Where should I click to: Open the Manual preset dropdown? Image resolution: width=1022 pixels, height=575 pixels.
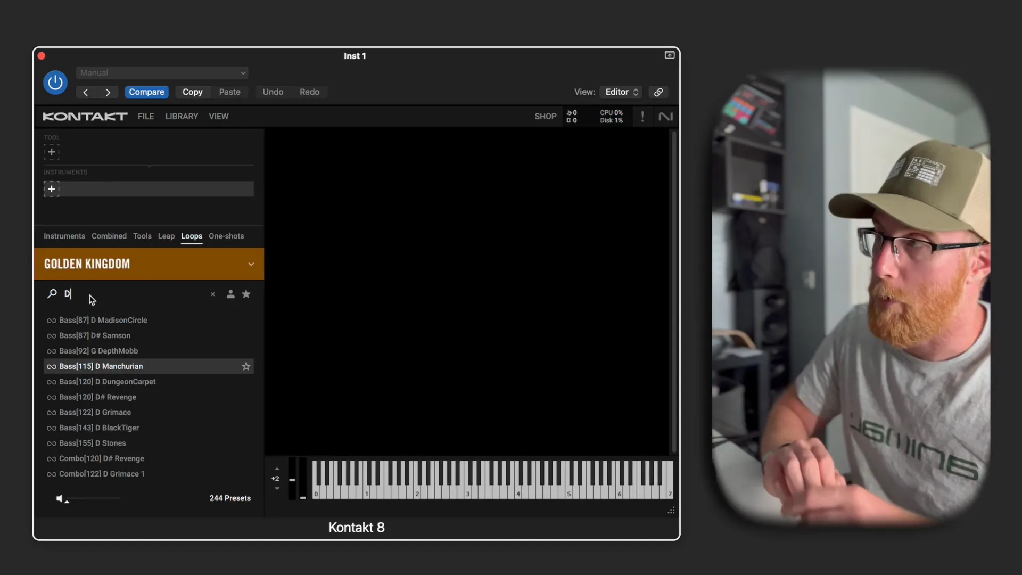(162, 73)
